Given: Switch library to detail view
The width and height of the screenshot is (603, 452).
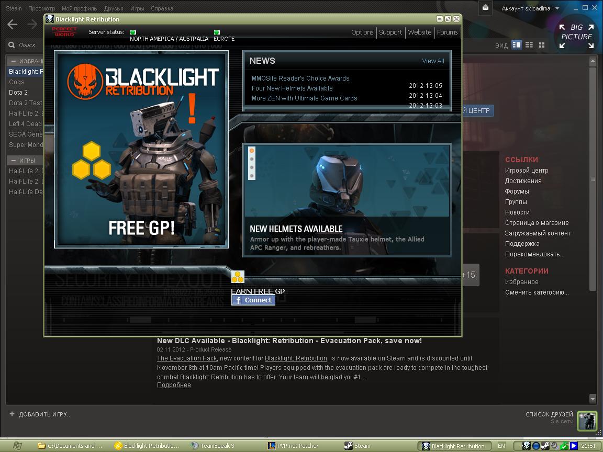Looking at the screenshot, I should [517, 45].
